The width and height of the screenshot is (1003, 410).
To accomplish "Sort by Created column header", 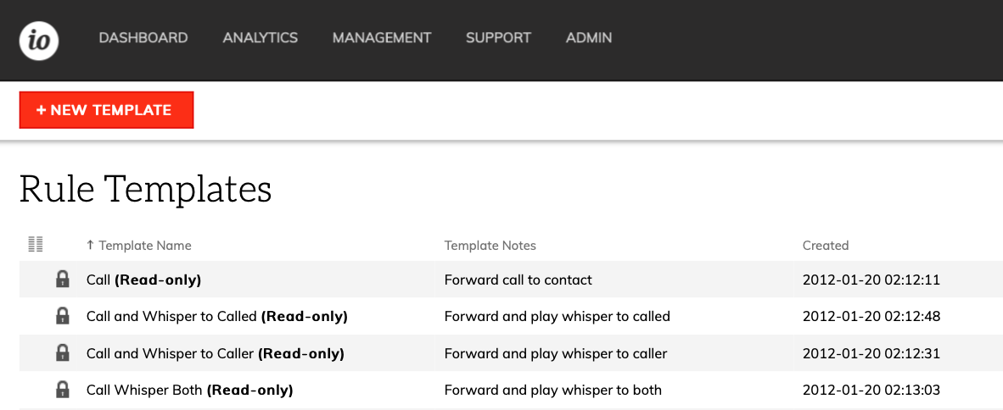I will 825,246.
